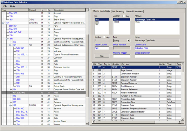Open the Help menu

13,6
